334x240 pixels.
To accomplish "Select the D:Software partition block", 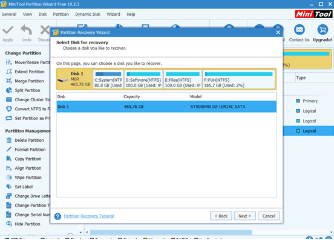I will coord(143,79).
